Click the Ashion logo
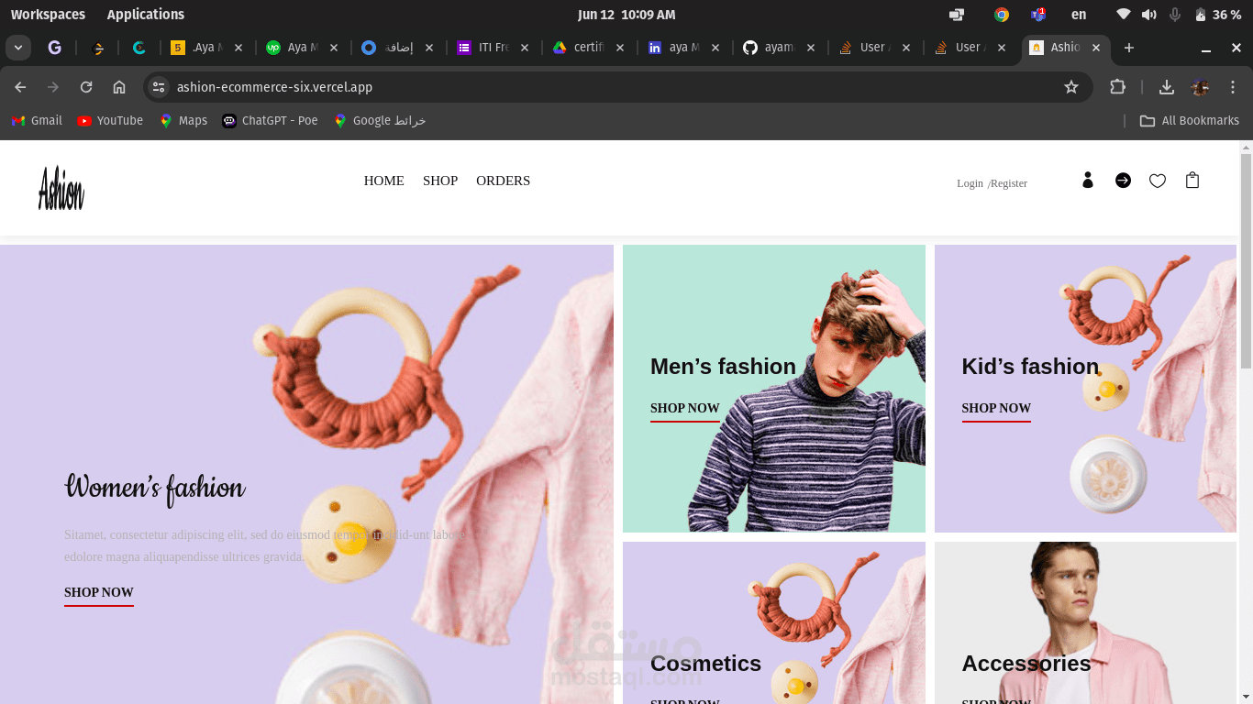The height and width of the screenshot is (704, 1253). tap(61, 188)
